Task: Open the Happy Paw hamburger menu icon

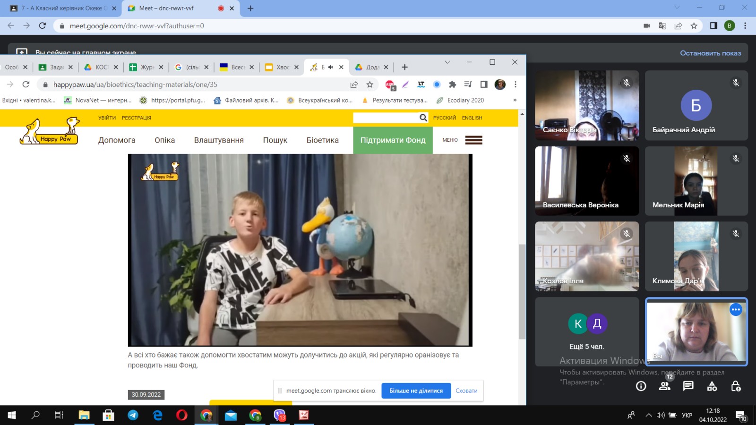Action: click(x=473, y=140)
